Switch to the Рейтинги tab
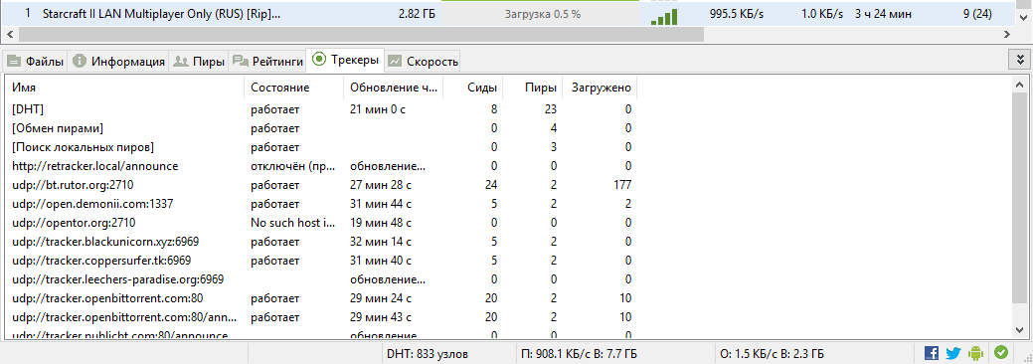Viewport: 1033px width, 364px height. pos(267,62)
